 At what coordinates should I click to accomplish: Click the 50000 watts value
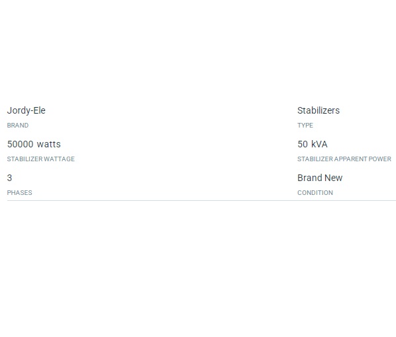click(x=34, y=144)
